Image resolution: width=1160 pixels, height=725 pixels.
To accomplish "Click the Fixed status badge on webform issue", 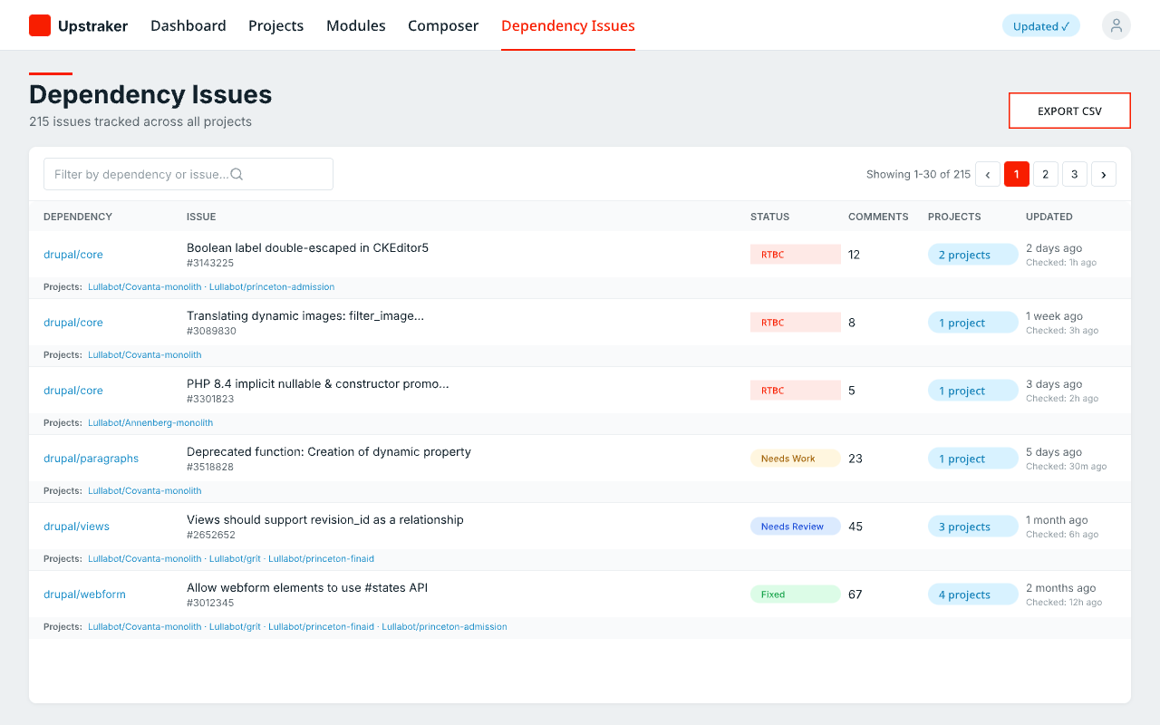I will (795, 594).
